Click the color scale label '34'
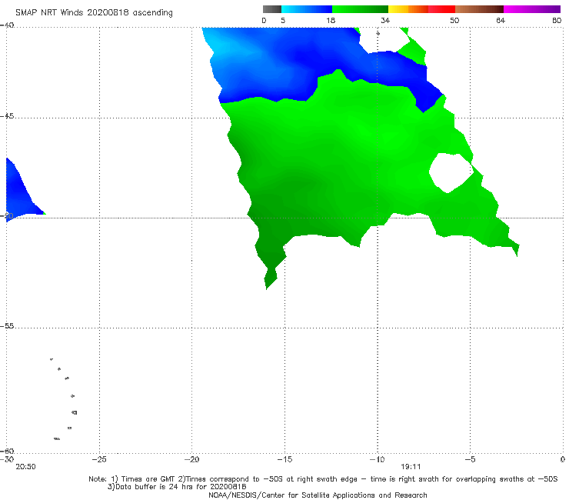569x500 pixels. (x=385, y=20)
